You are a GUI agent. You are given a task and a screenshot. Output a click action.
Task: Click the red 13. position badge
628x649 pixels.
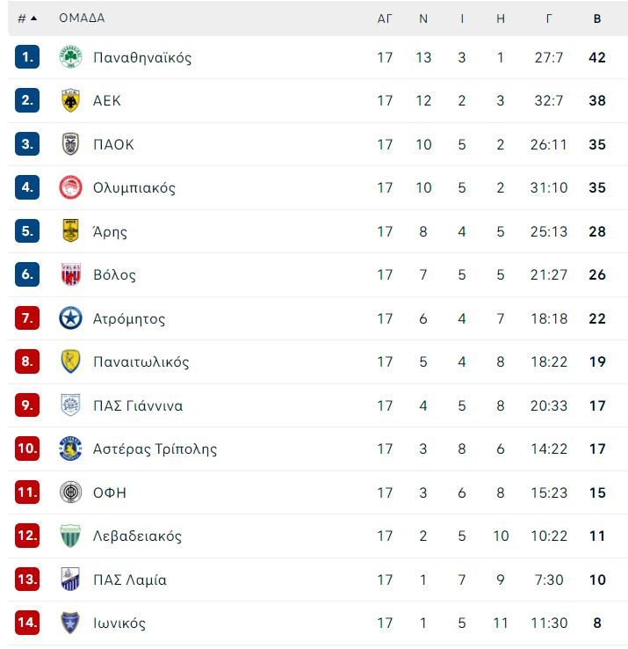point(27,579)
